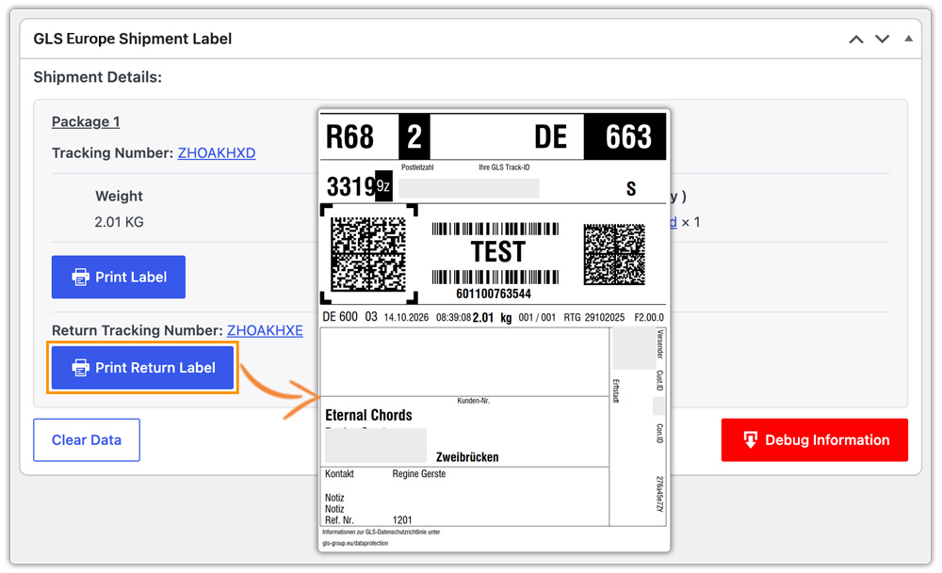Click contact name Regine Gerste on label

pyautogui.click(x=419, y=474)
